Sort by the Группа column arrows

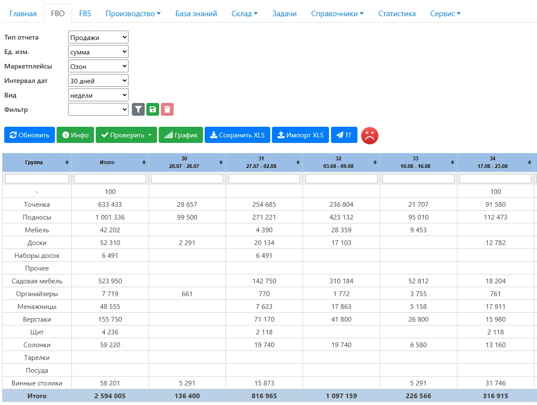click(67, 163)
